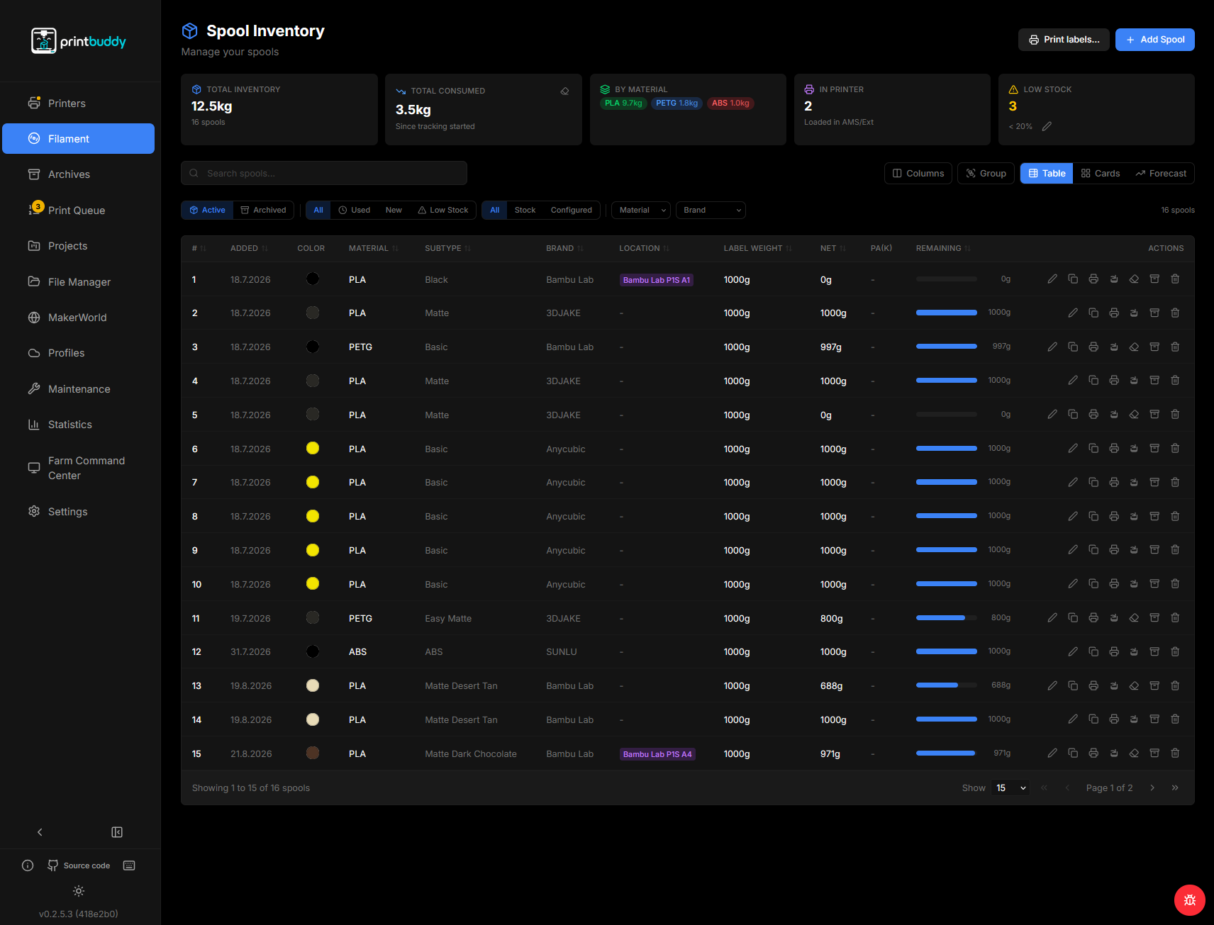1214x925 pixels.
Task: Reset total consumed with the eraser icon
Action: [564, 91]
